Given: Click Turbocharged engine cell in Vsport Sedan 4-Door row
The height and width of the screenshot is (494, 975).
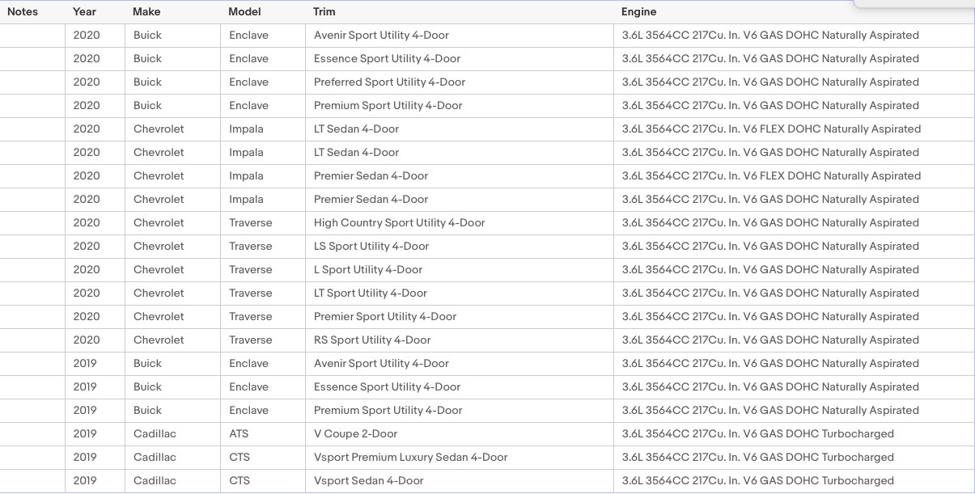Looking at the screenshot, I should coord(794,481).
